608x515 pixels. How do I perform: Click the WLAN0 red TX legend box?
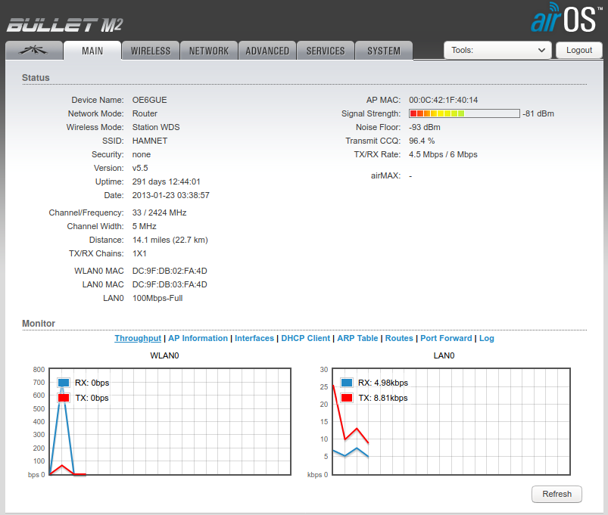click(64, 398)
